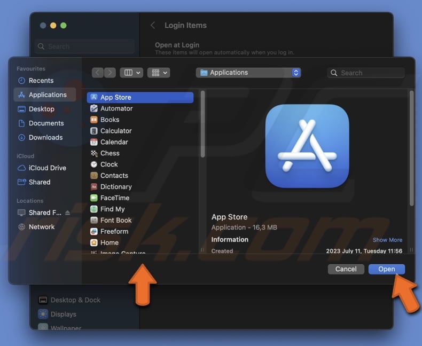Open the Applications location popup menu
Viewport: 422px width, 346px height.
(x=248, y=73)
